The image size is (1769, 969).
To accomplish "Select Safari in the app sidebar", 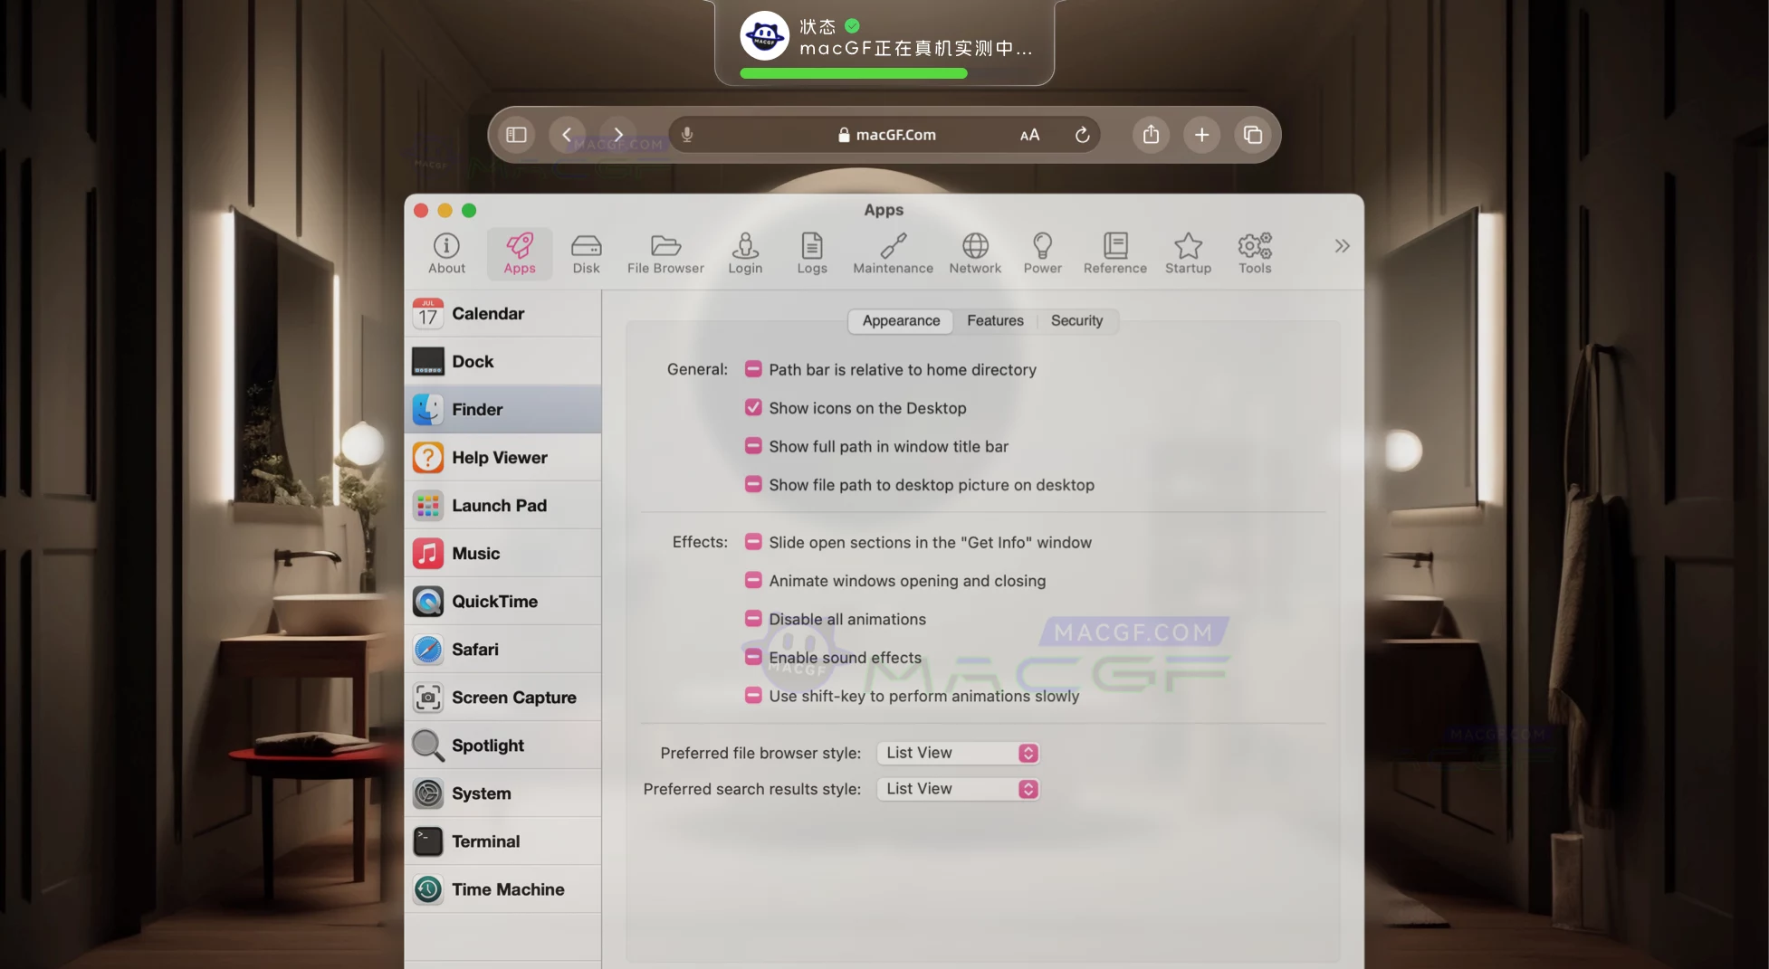I will pos(474,649).
